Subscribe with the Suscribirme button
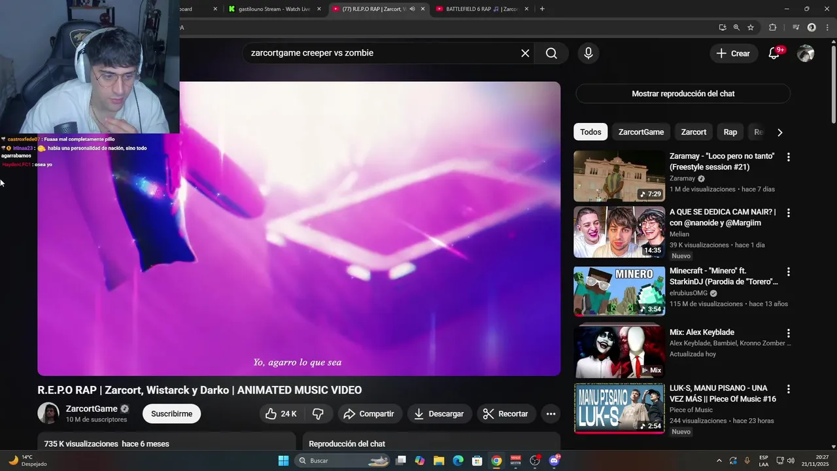837x471 pixels. (171, 413)
